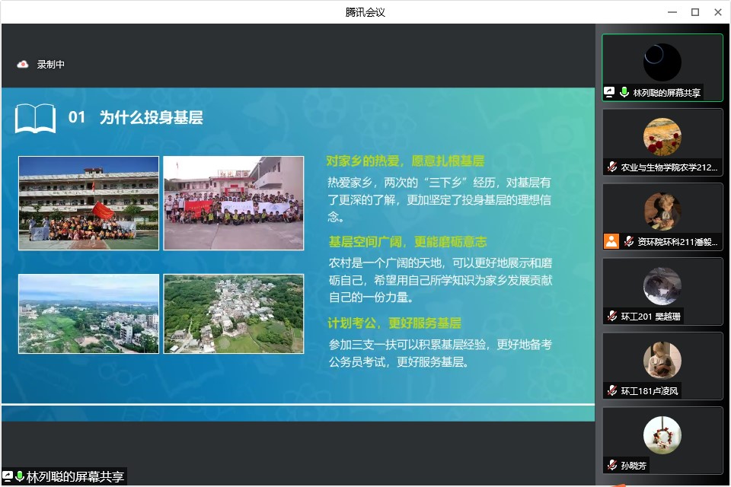Click bottom-left green microphone icon of shared screen
The width and height of the screenshot is (731, 487).
pyautogui.click(x=20, y=477)
